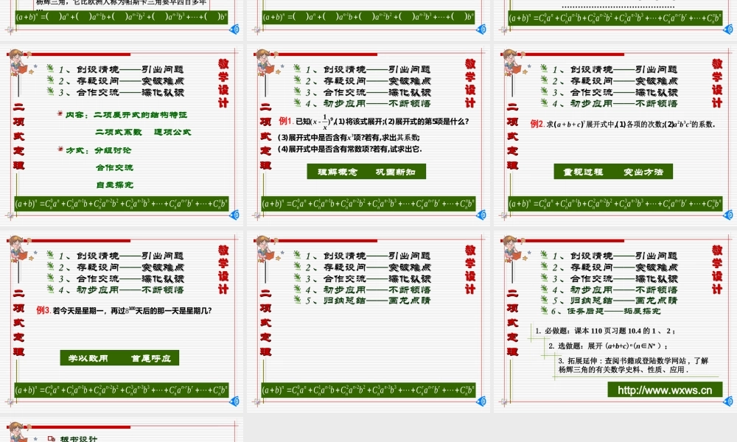This screenshot has width=737, height=442.
Task: Click 4、初步应用——不断领悟 in the 例3 slide
Action: (x=121, y=290)
